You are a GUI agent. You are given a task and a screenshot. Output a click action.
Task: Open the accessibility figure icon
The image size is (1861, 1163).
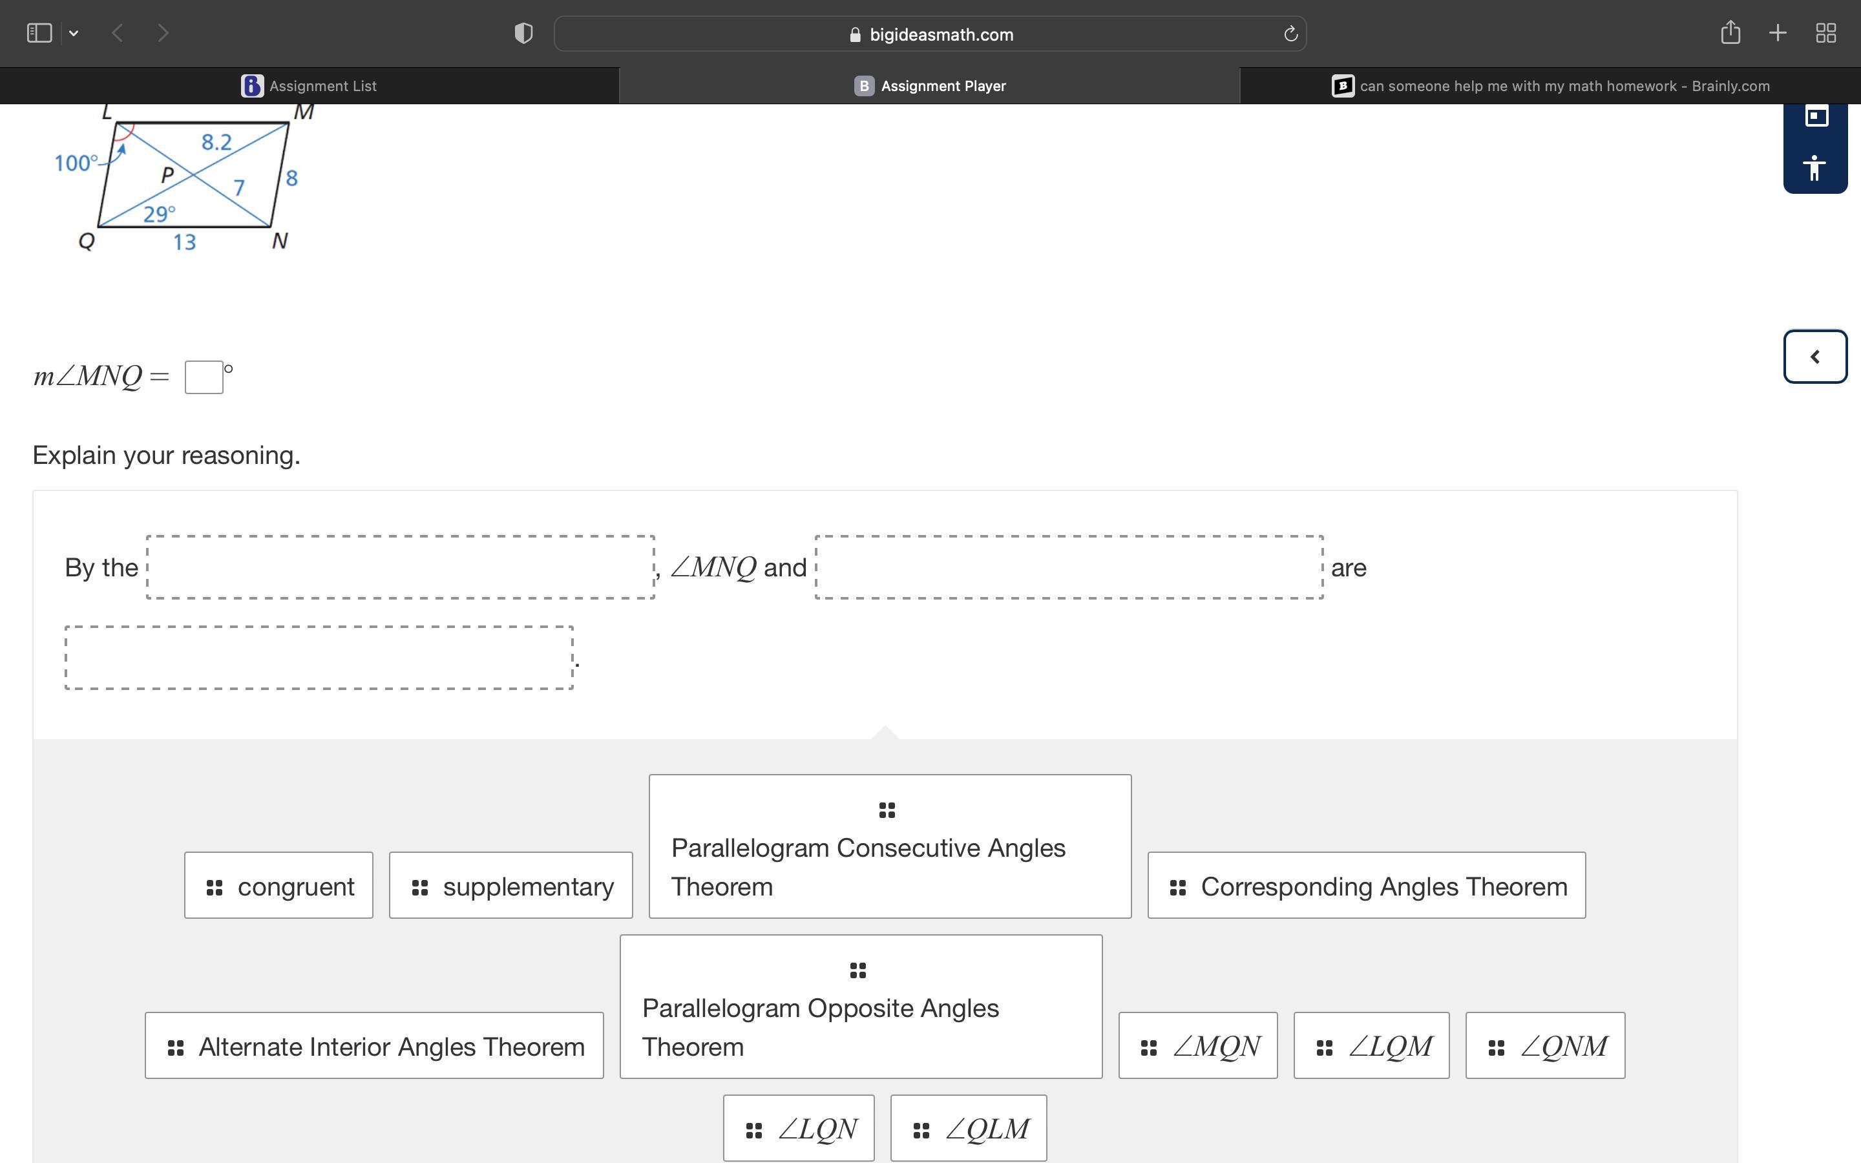[1815, 167]
